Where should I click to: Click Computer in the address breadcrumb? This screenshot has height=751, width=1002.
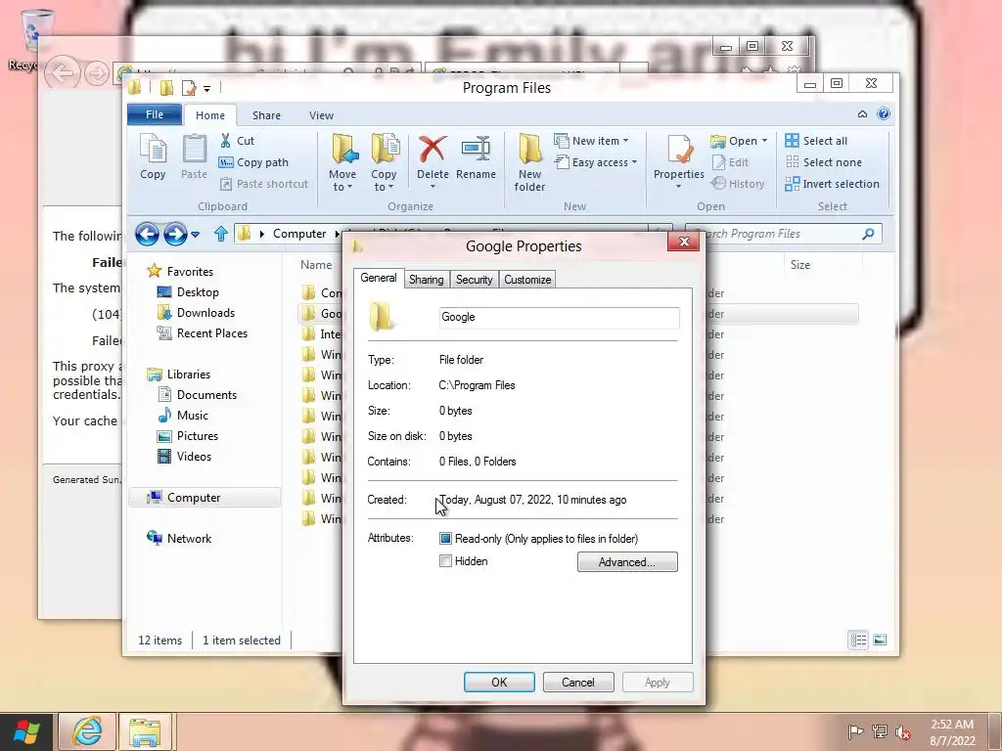(x=299, y=234)
